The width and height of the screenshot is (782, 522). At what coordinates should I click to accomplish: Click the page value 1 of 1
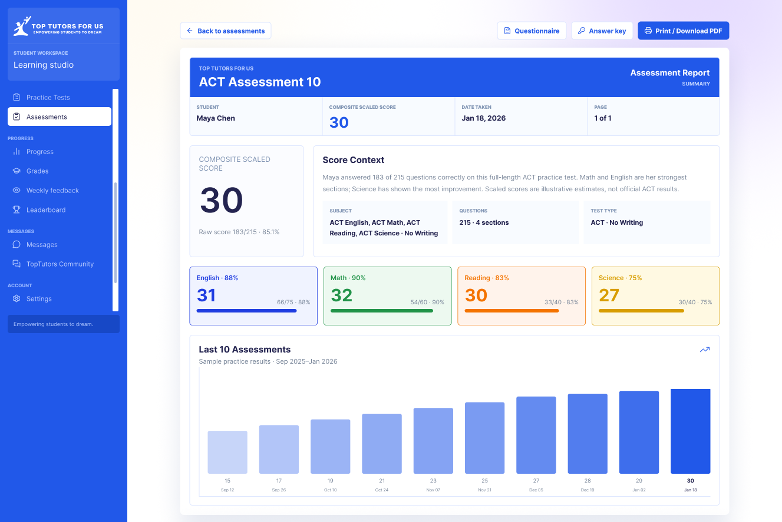point(602,118)
